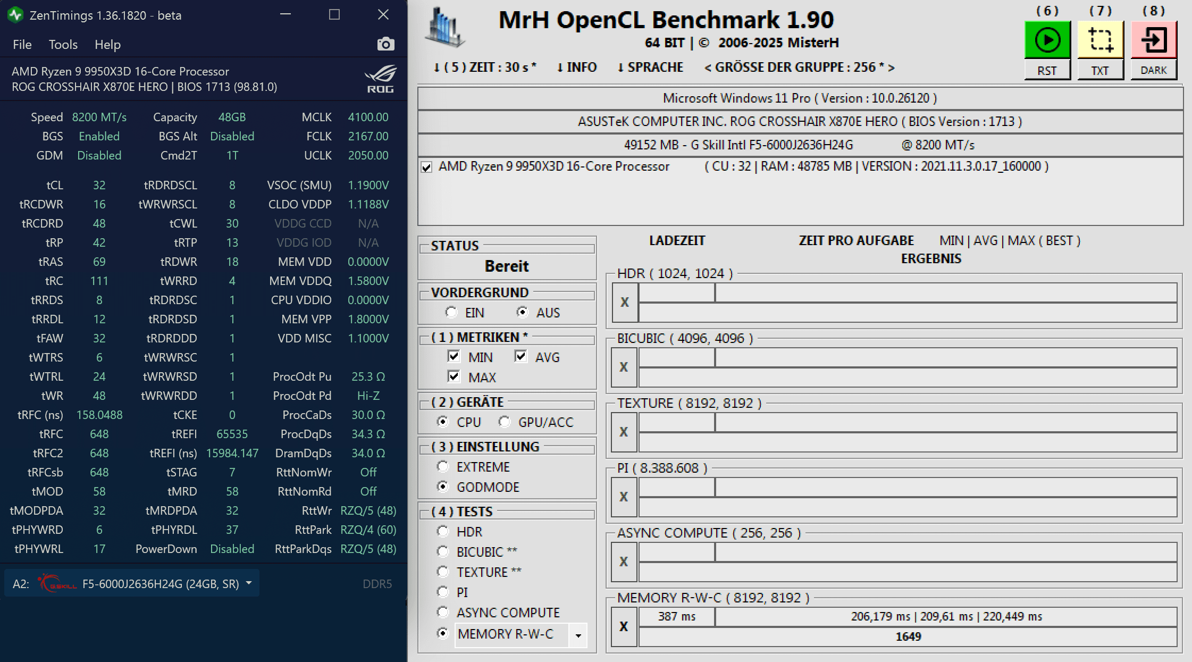Image resolution: width=1192 pixels, height=662 pixels.
Task: Click the pink exit door icon
Action: [x=1153, y=40]
